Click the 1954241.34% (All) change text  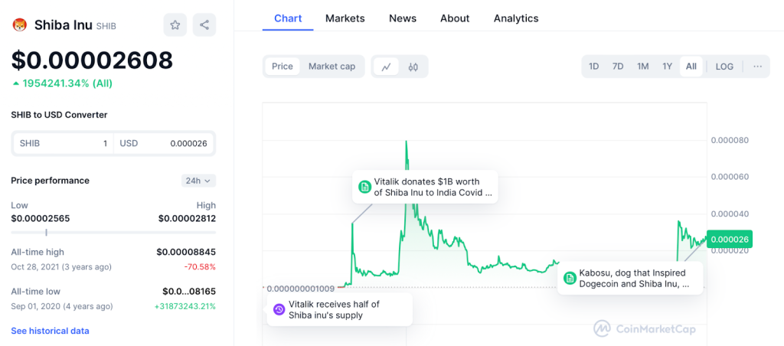(x=62, y=83)
